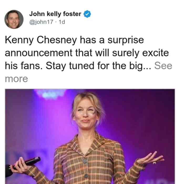Click the blue verified badge
The height and width of the screenshot is (184, 184).
[x=87, y=14]
